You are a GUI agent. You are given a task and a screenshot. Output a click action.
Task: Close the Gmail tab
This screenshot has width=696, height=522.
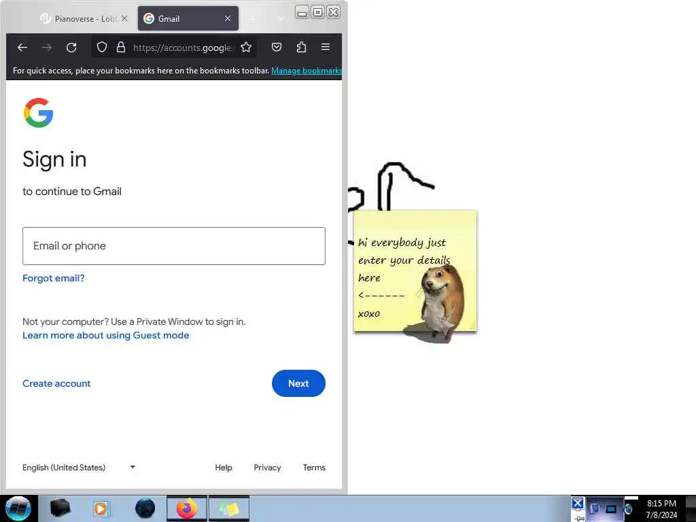coord(228,18)
